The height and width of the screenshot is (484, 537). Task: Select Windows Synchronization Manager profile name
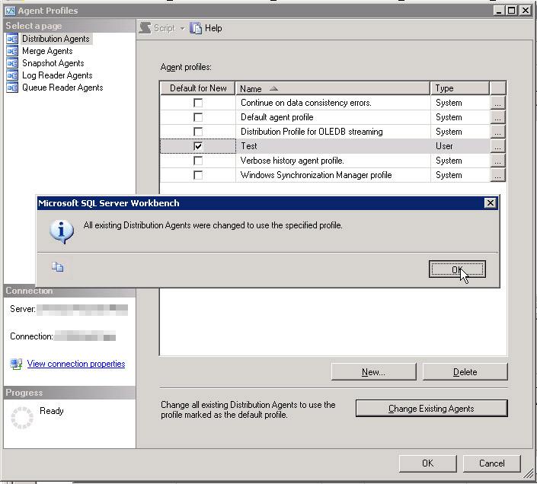(333, 175)
